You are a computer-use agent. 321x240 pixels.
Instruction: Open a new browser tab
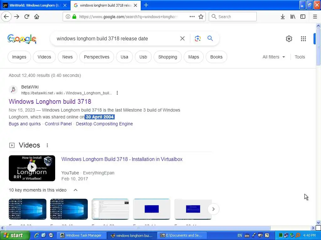tap(146, 5)
